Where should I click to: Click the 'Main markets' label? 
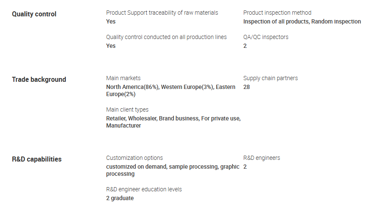[x=123, y=78]
